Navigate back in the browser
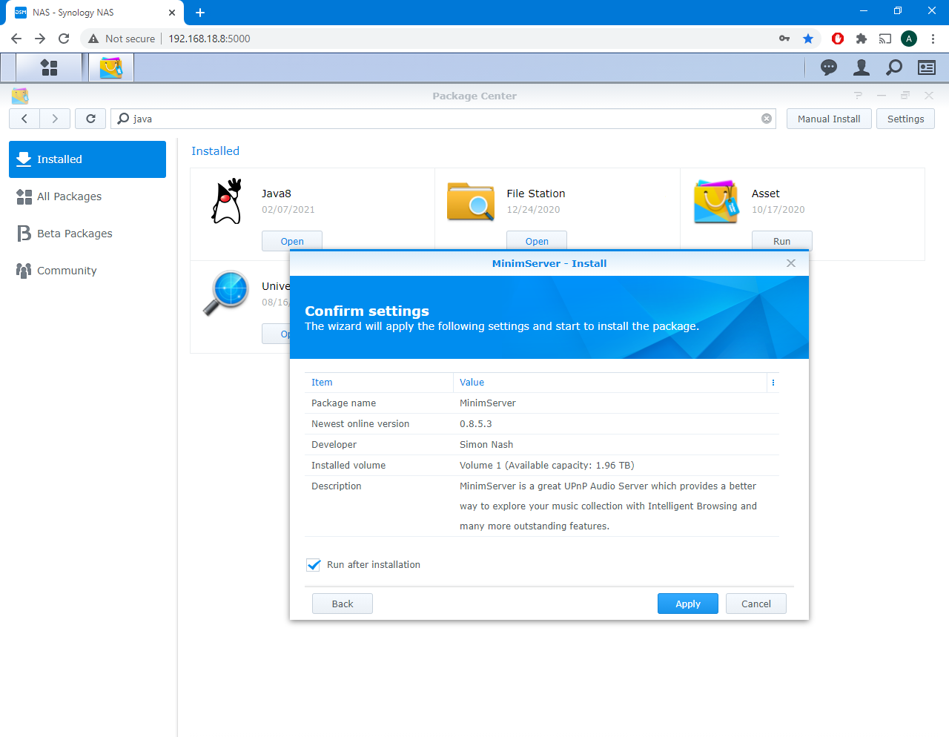The image size is (949, 737). coord(16,39)
